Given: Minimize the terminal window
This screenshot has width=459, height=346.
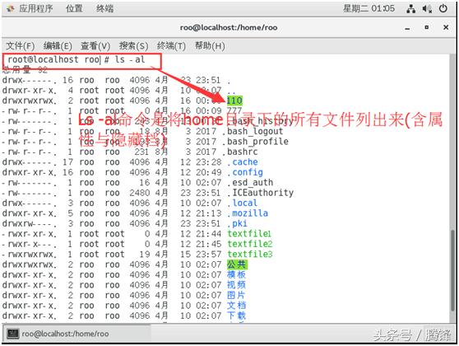Looking at the screenshot, I should tap(407, 28).
